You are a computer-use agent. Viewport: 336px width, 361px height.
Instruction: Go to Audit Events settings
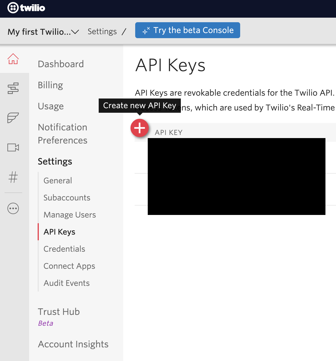click(x=67, y=283)
